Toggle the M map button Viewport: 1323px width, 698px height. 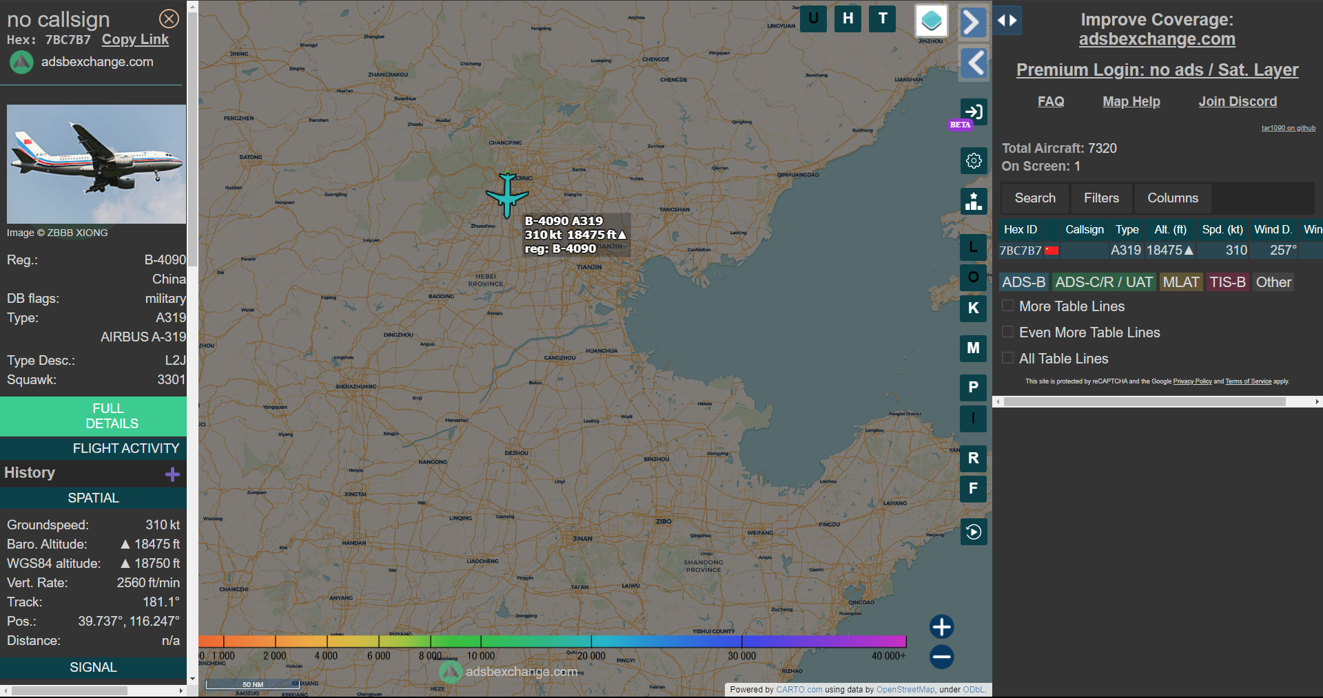(x=973, y=348)
